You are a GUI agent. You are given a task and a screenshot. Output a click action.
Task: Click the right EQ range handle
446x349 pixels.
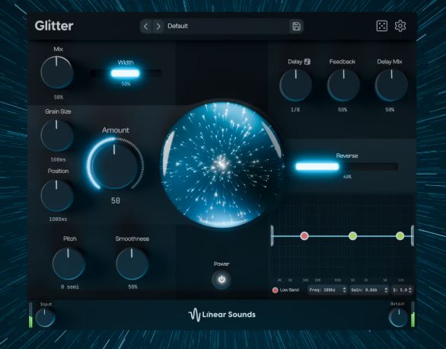point(413,235)
